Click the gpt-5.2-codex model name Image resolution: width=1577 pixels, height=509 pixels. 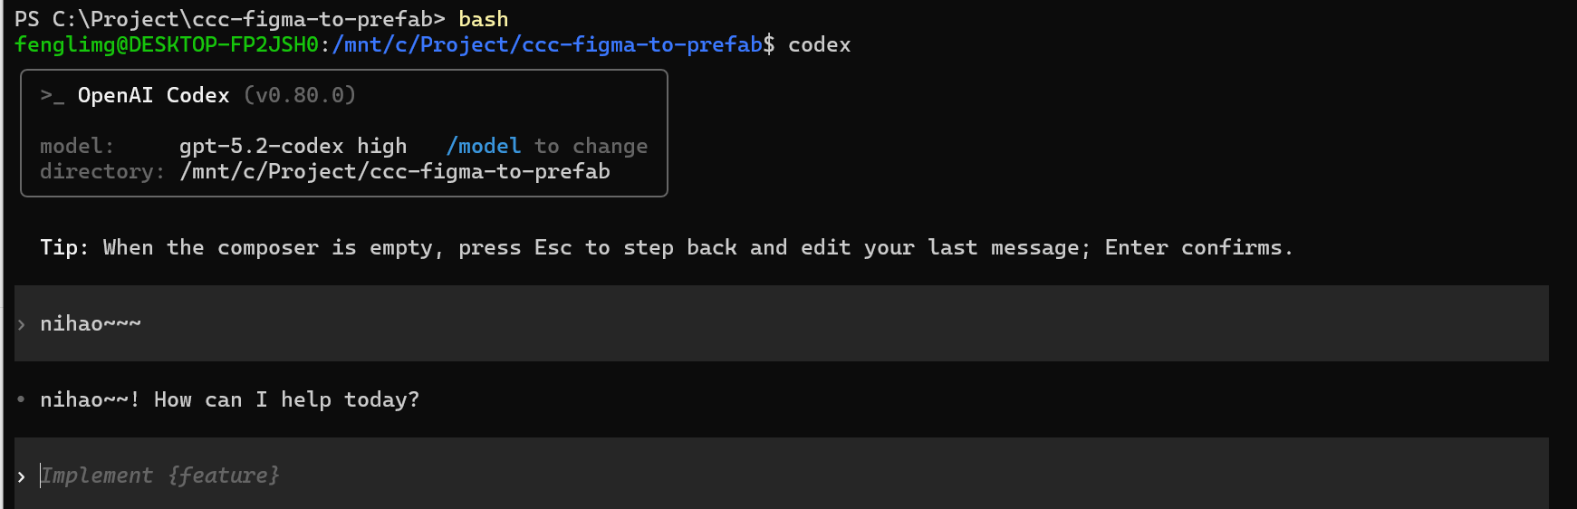point(261,146)
